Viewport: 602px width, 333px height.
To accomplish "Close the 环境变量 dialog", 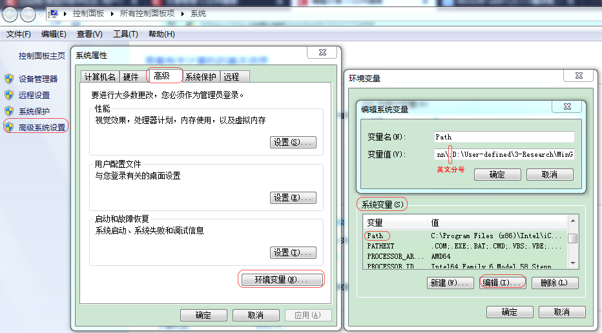I will pos(579,76).
